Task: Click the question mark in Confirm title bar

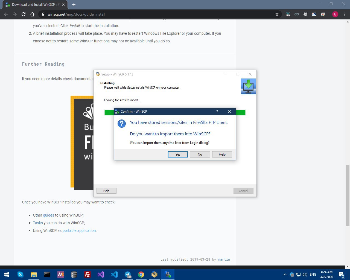Action: click(217, 112)
